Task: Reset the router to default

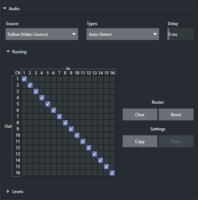Action: [x=176, y=114]
